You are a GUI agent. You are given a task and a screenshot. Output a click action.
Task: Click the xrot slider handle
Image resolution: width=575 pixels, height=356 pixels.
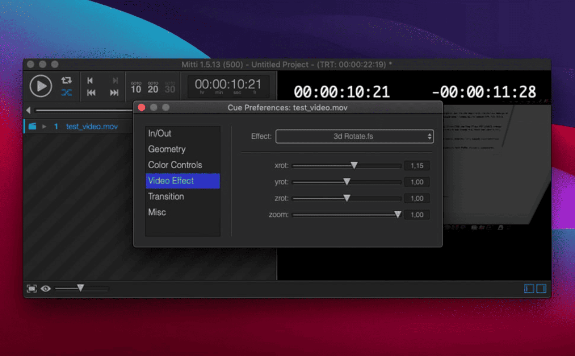tap(354, 166)
